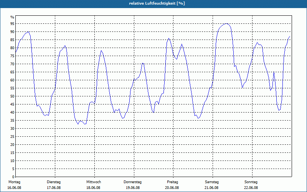Click the 45 y-axis tick label
This screenshot has height=192, width=307.
(x=12, y=104)
